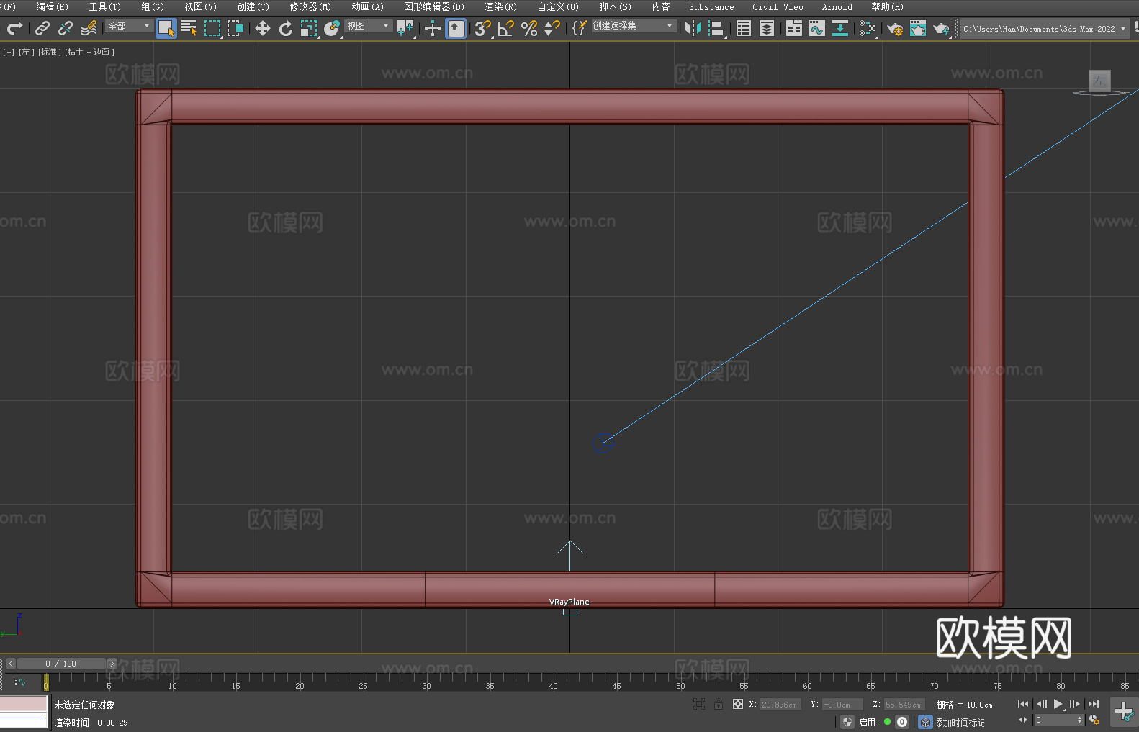Select the Rotate tool
Screen dimensions: 1139x732
286,28
